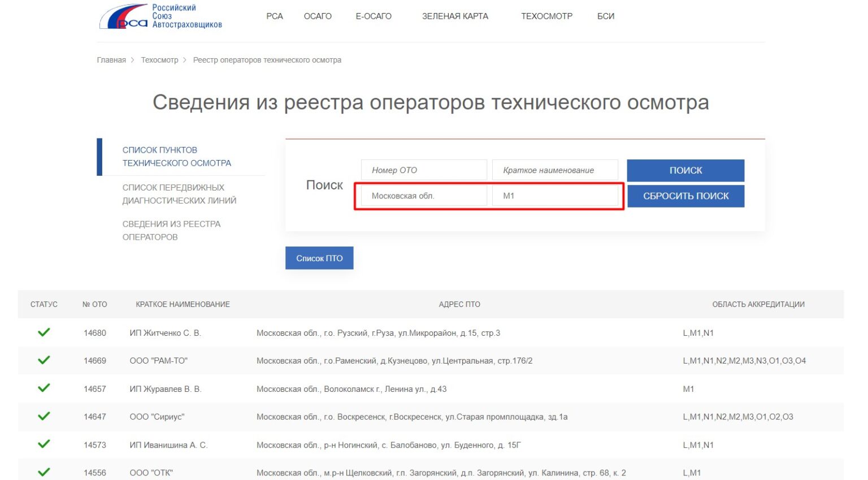Click the status checkmark in row 14669
The image size is (868, 480).
pyautogui.click(x=44, y=360)
